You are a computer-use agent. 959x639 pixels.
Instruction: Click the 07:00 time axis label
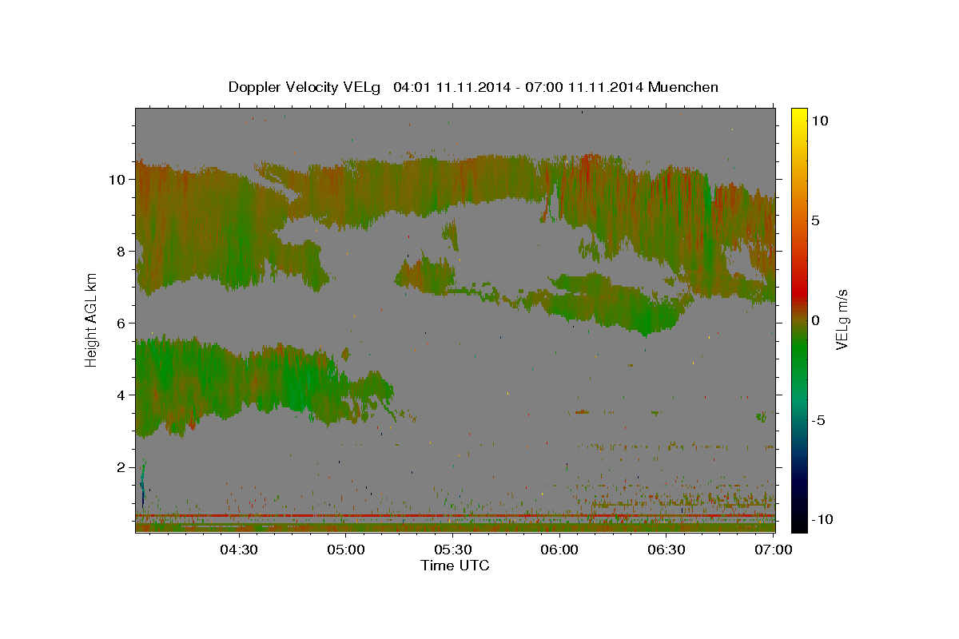[x=774, y=550]
